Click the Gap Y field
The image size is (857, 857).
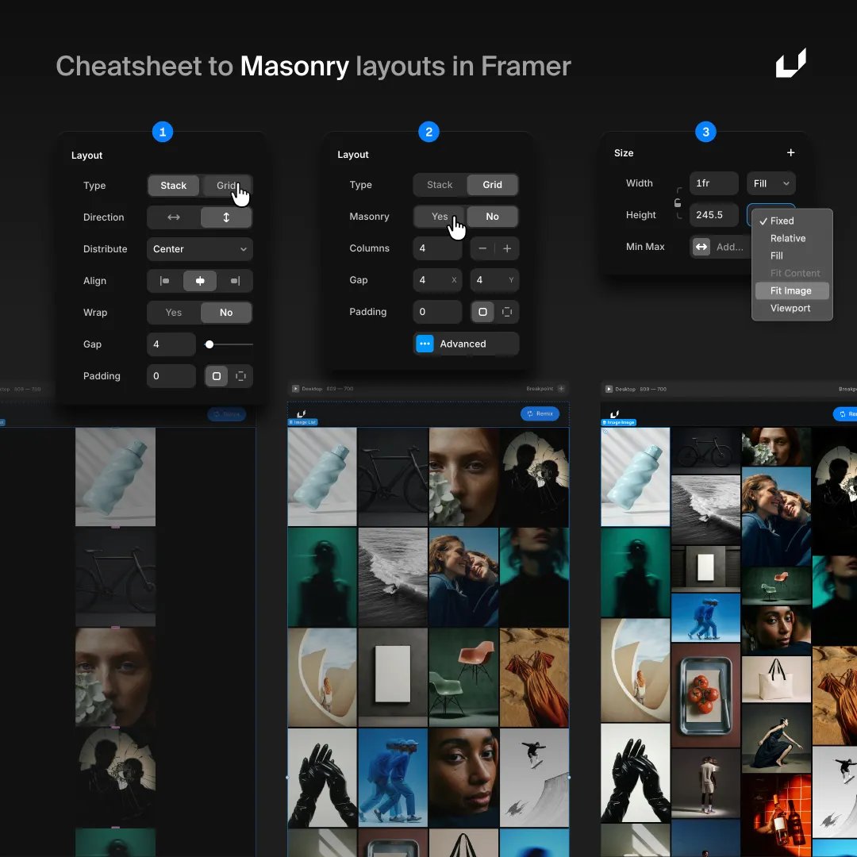coord(494,280)
